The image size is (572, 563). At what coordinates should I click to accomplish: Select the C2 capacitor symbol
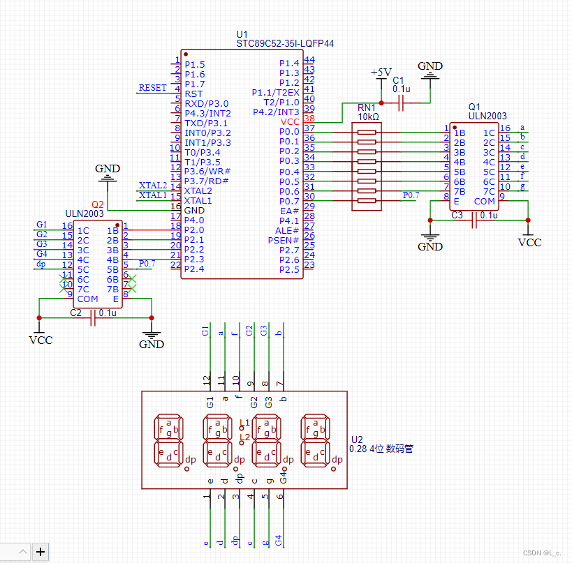93,317
